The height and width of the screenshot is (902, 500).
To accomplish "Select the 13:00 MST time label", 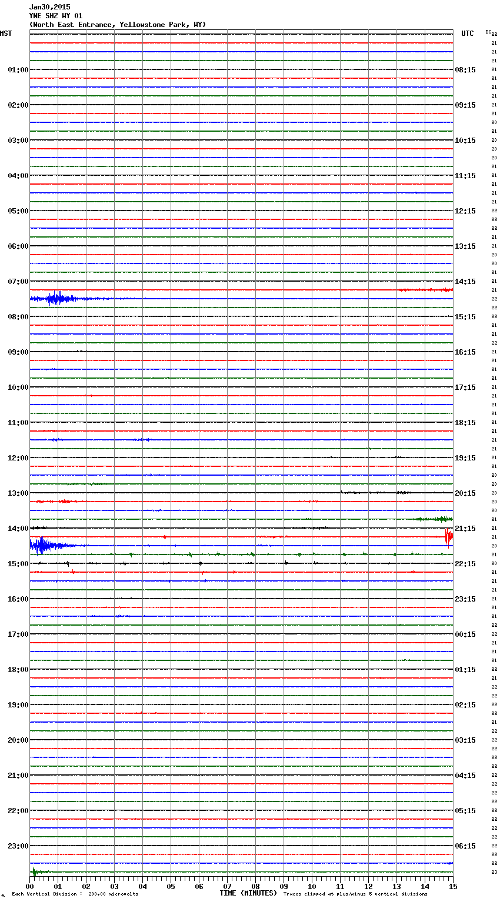I will tap(18, 493).
